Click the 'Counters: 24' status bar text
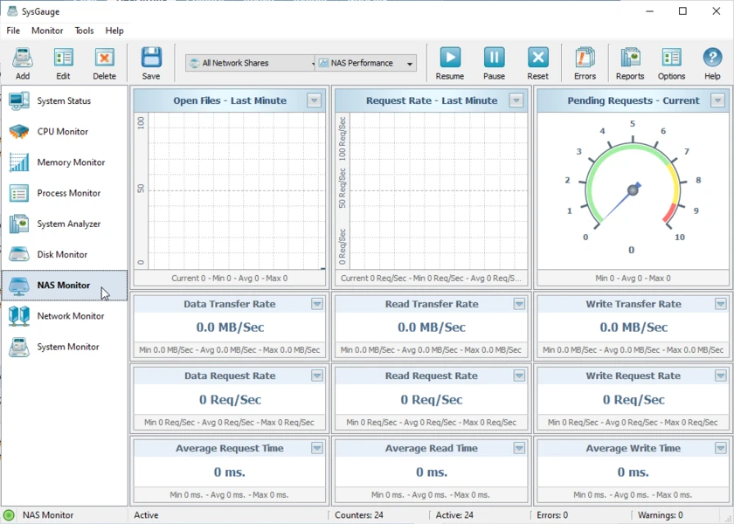The width and height of the screenshot is (734, 524). (x=359, y=515)
